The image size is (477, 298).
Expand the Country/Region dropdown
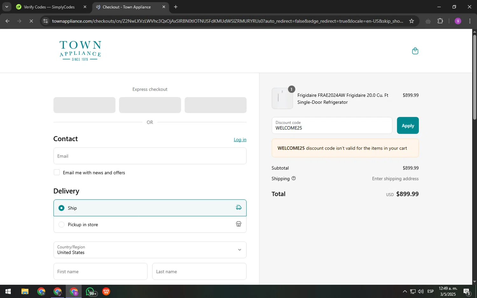[150, 250]
